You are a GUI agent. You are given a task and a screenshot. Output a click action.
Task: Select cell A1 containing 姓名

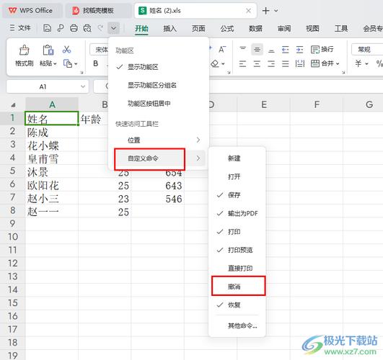tap(51, 119)
